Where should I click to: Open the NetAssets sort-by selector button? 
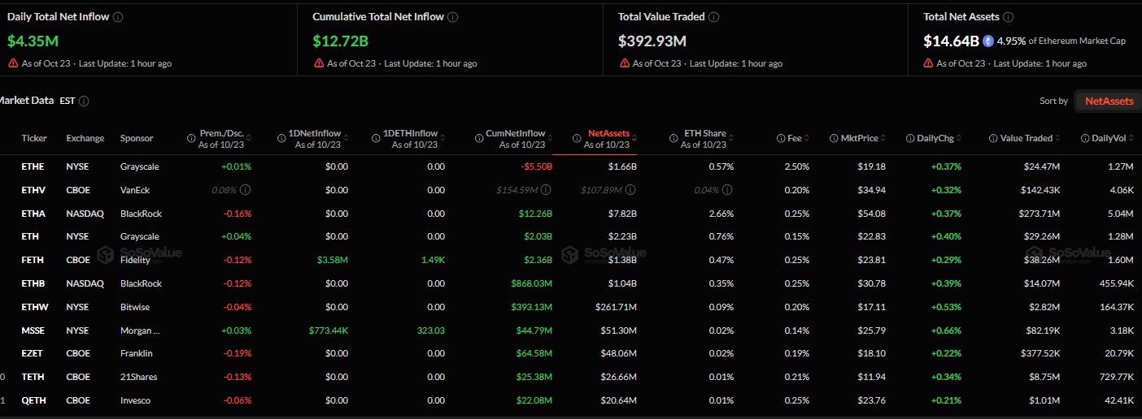pyautogui.click(x=1109, y=102)
